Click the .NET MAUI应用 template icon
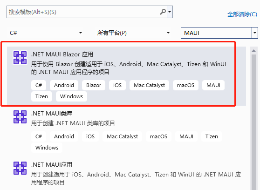 tap(20, 168)
